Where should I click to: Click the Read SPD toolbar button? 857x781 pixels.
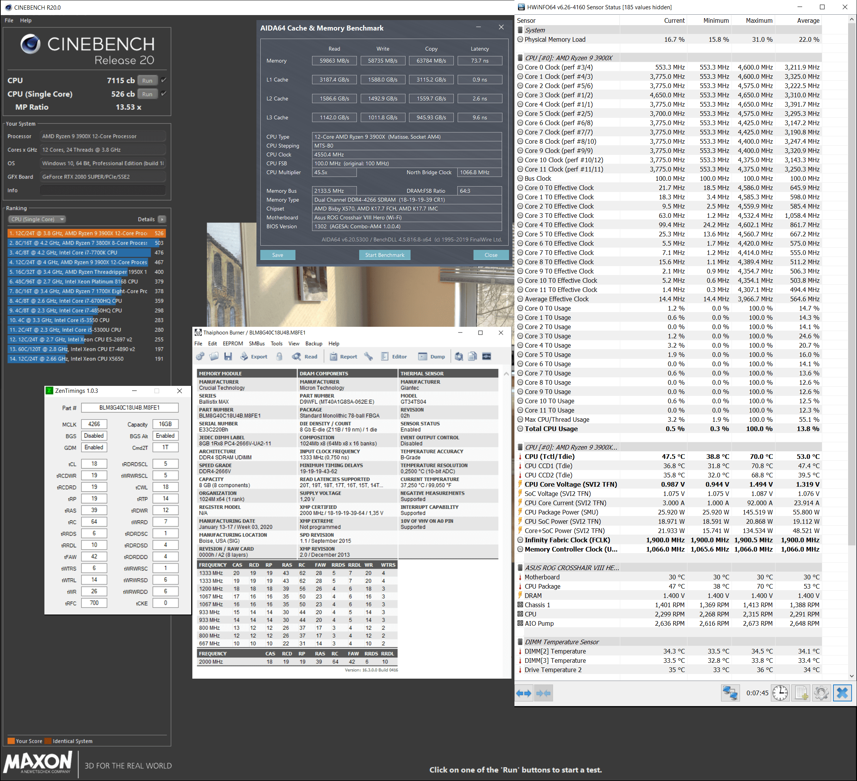(305, 356)
